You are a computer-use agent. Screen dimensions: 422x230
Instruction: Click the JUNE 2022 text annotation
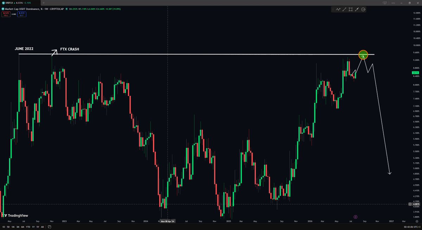24,49
